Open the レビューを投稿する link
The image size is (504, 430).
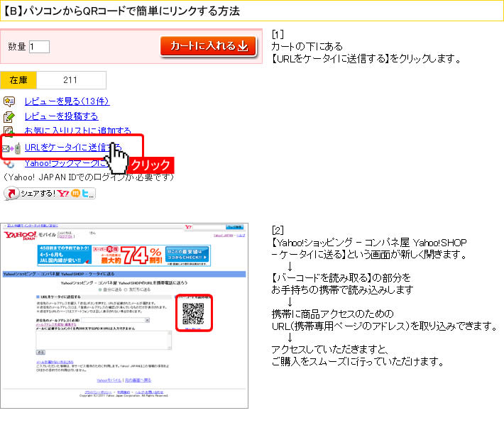pyautogui.click(x=61, y=116)
